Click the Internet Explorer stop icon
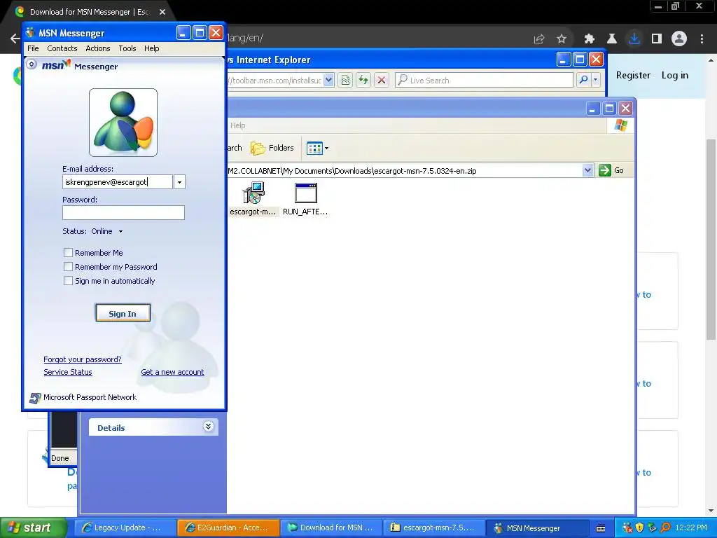Image resolution: width=717 pixels, height=538 pixels. tap(382, 80)
